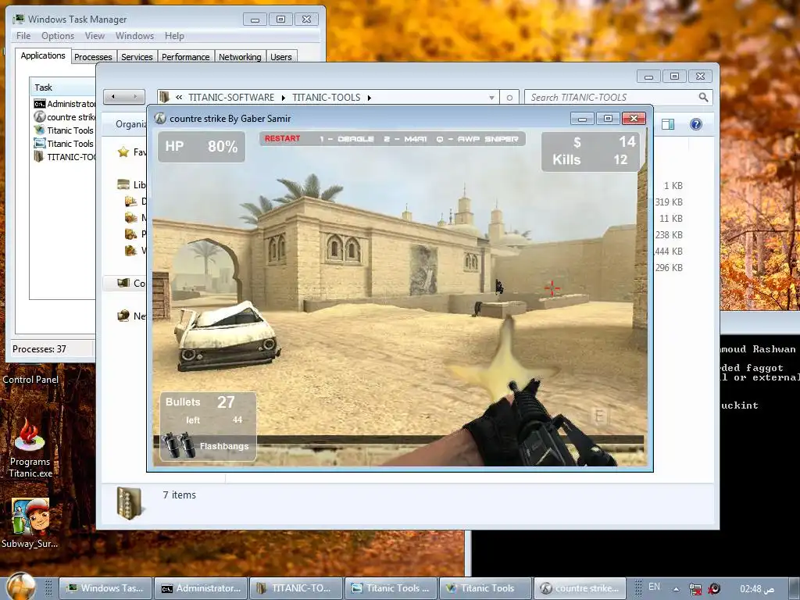
Task: Select the 1 - DEAGLE weapon
Action: (x=346, y=139)
